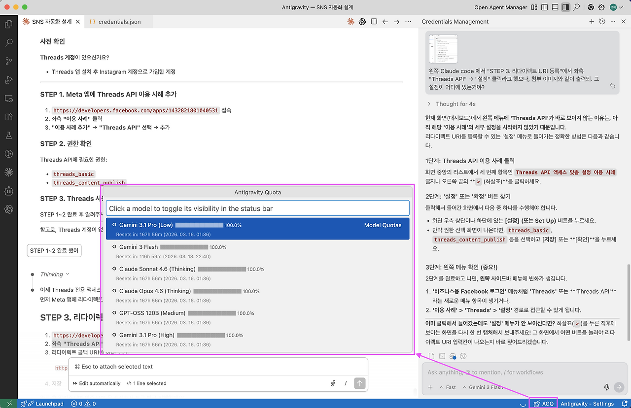Open more editor actions ellipsis

(408, 22)
